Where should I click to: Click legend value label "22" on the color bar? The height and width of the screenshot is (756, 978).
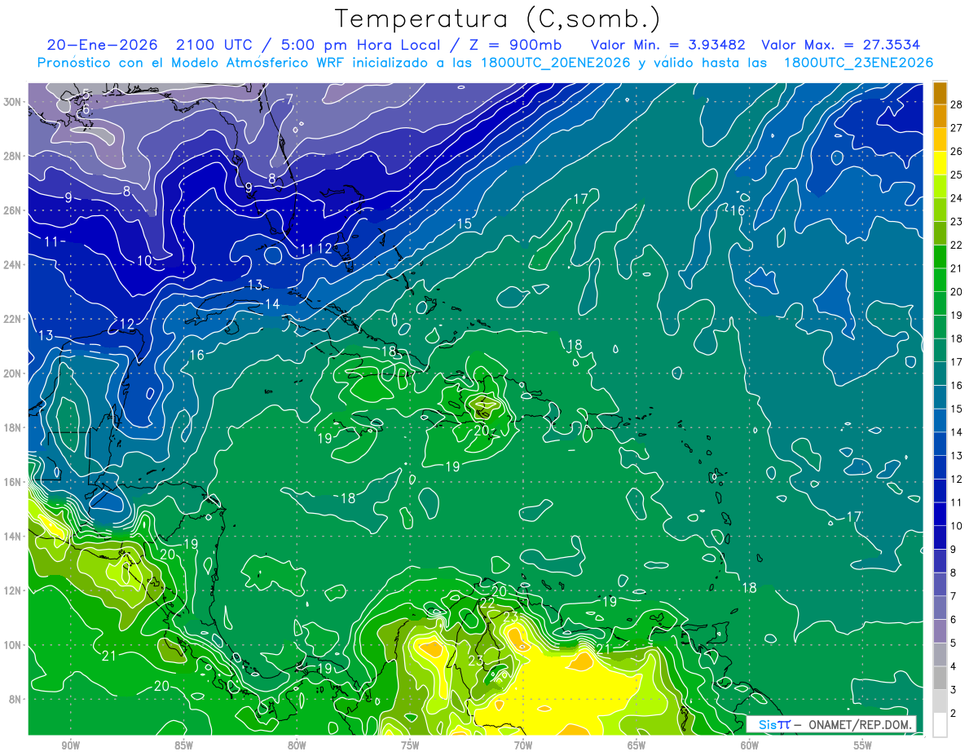tap(958, 245)
